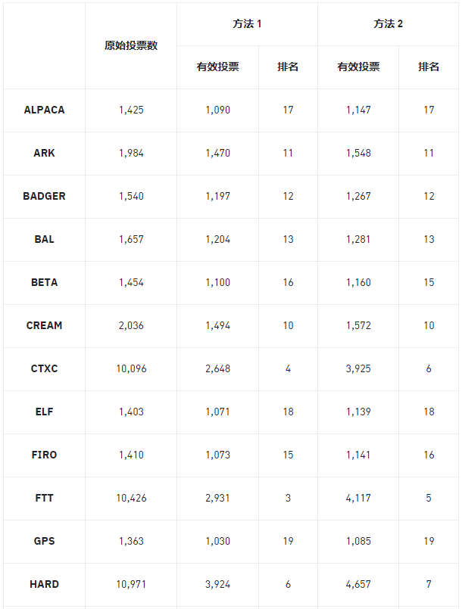Screen dimensions: 462x609
Task: Click the 方法 2 column group header
Action: 388,24
